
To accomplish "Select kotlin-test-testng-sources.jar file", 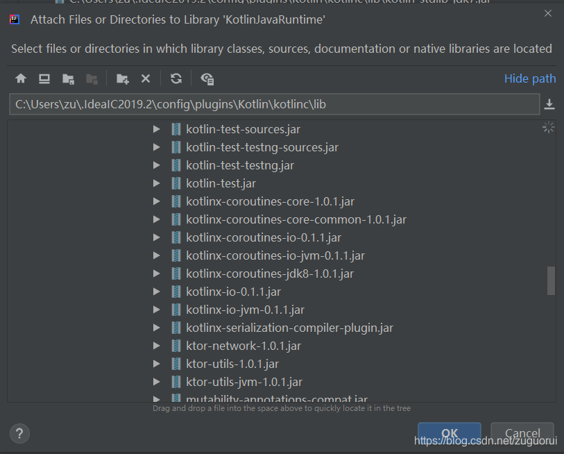I will 262,147.
